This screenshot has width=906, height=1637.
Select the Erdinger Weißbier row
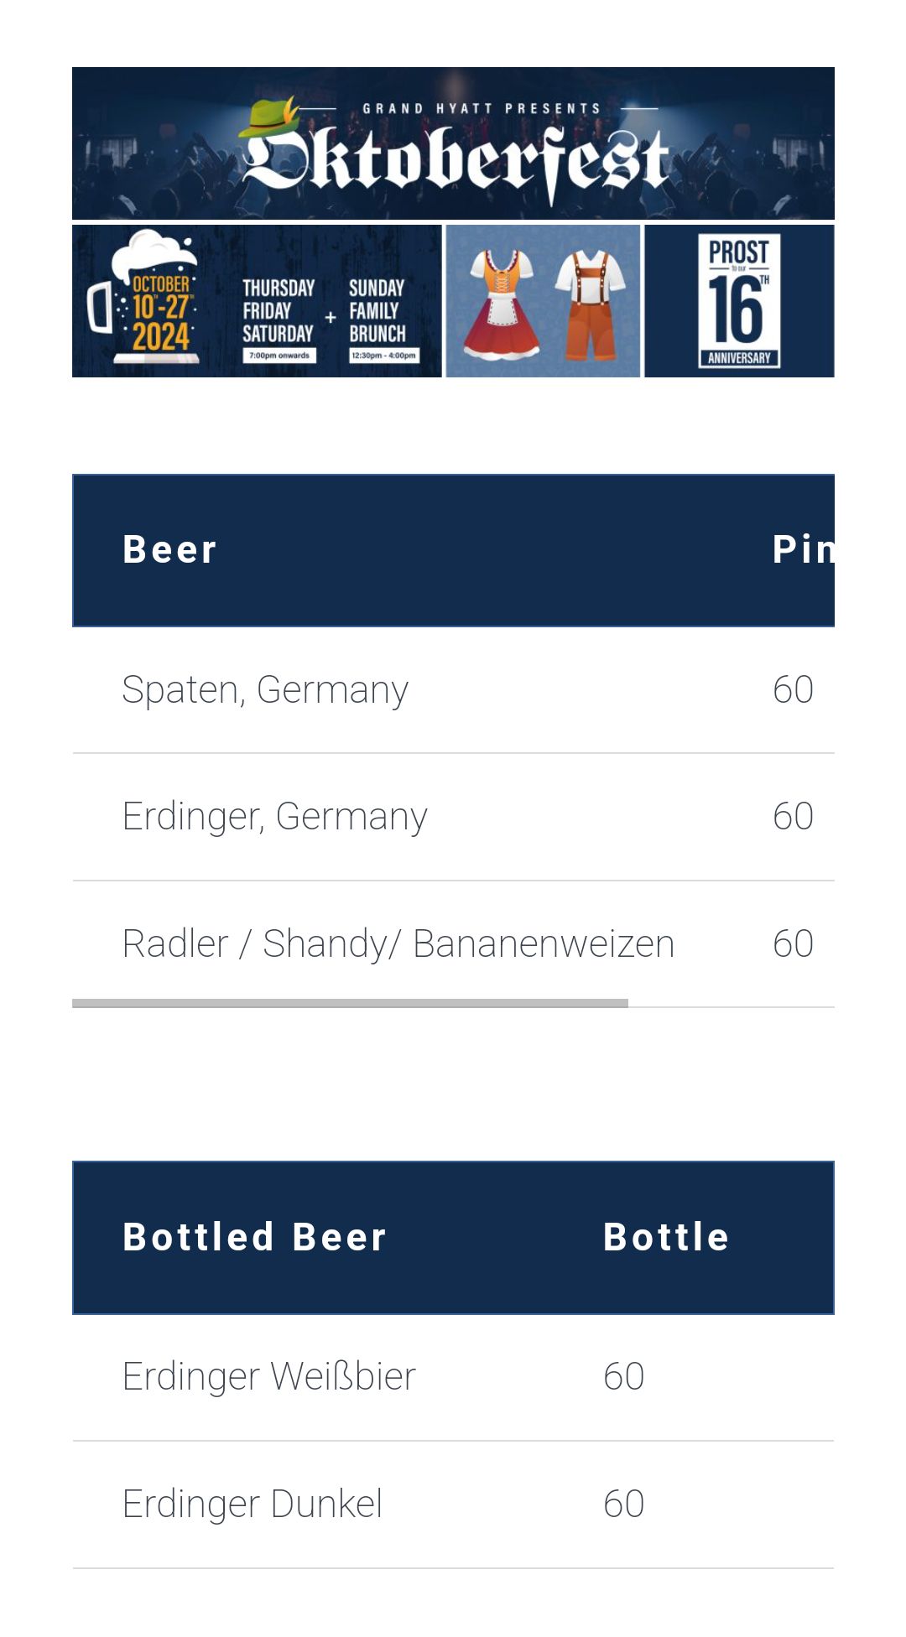(453, 1377)
